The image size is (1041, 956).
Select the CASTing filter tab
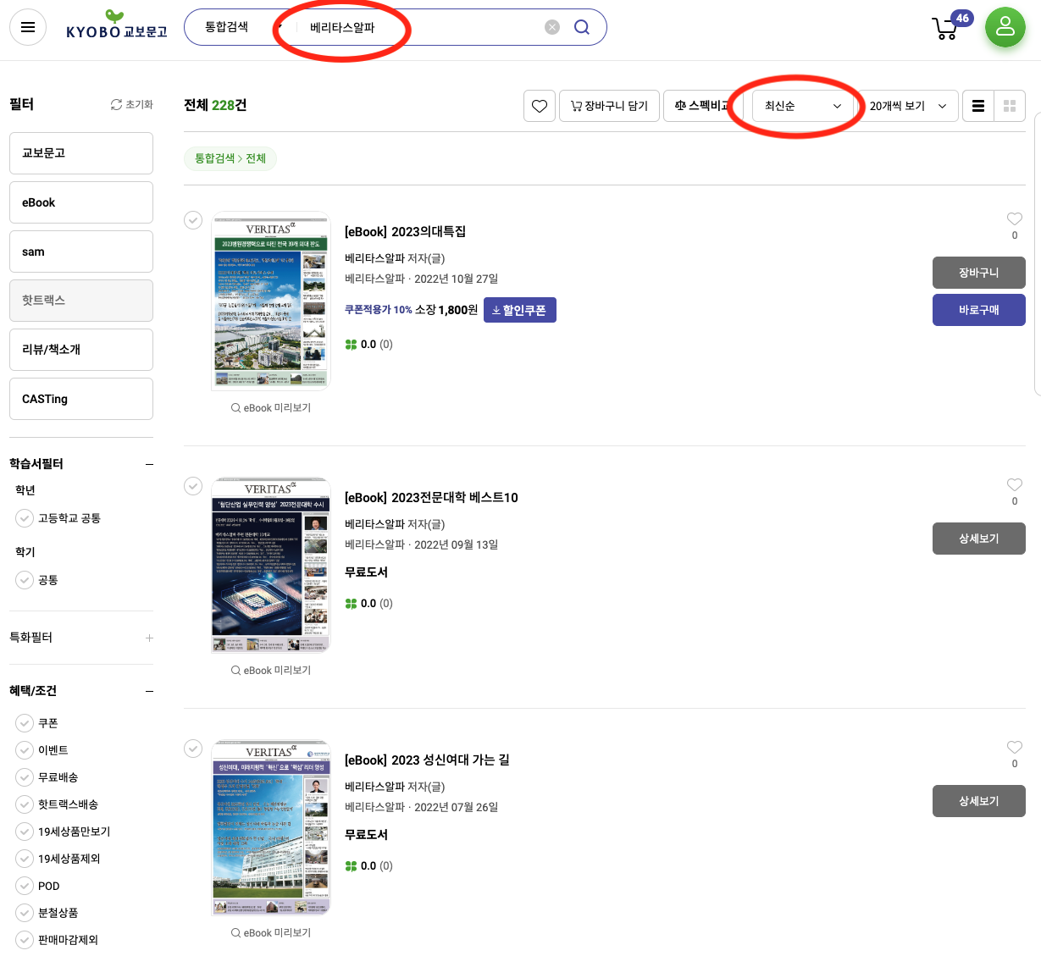tap(81, 399)
